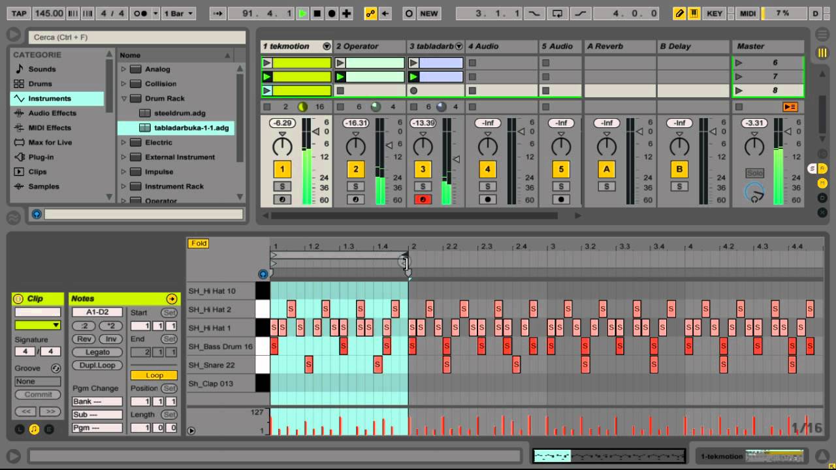Open Max for Live category
This screenshot has height=470, width=836.
point(50,142)
